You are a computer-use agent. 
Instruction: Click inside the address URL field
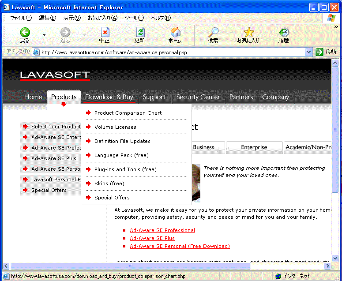tap(172, 52)
